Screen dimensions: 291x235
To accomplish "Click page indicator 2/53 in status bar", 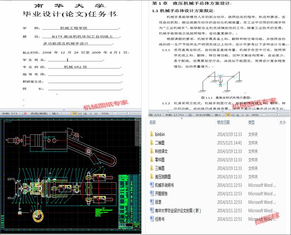I will [x=155, y=115].
